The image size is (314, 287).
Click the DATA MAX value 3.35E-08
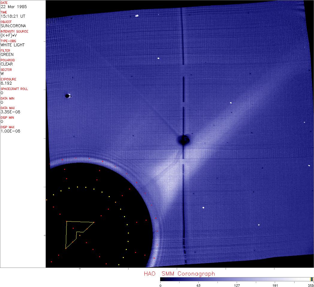(10, 112)
